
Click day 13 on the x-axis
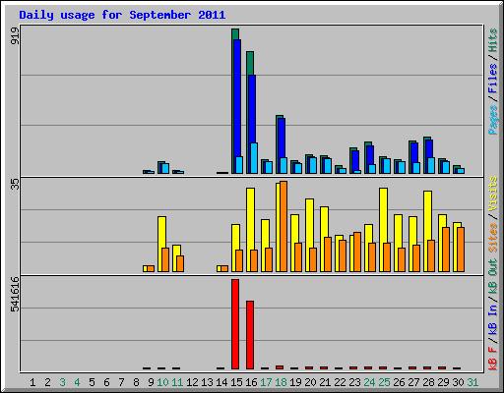[207, 382]
